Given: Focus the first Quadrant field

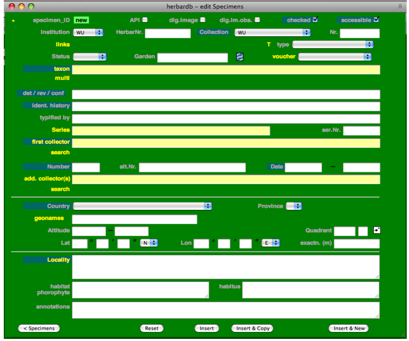Looking at the screenshot, I should click(345, 231).
